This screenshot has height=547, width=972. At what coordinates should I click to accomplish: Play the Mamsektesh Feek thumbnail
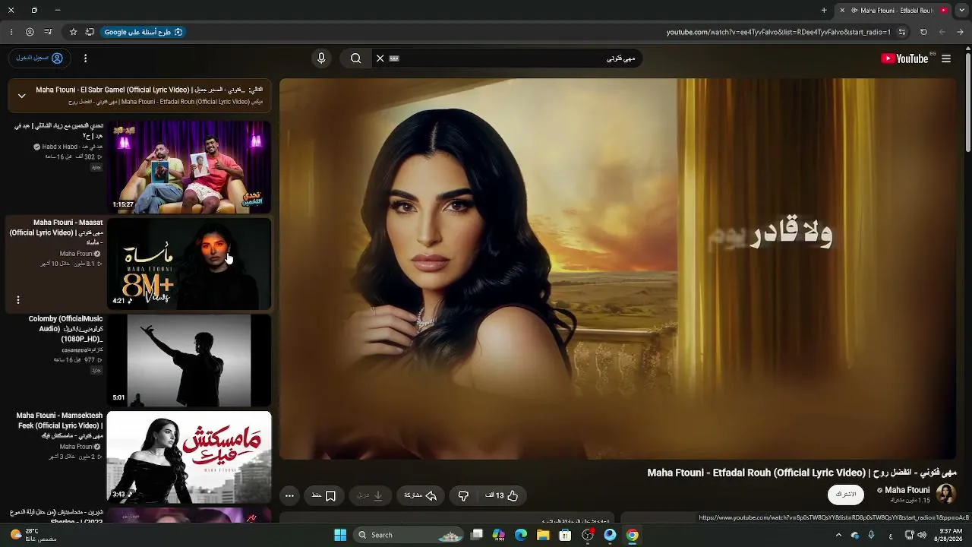[x=189, y=457]
